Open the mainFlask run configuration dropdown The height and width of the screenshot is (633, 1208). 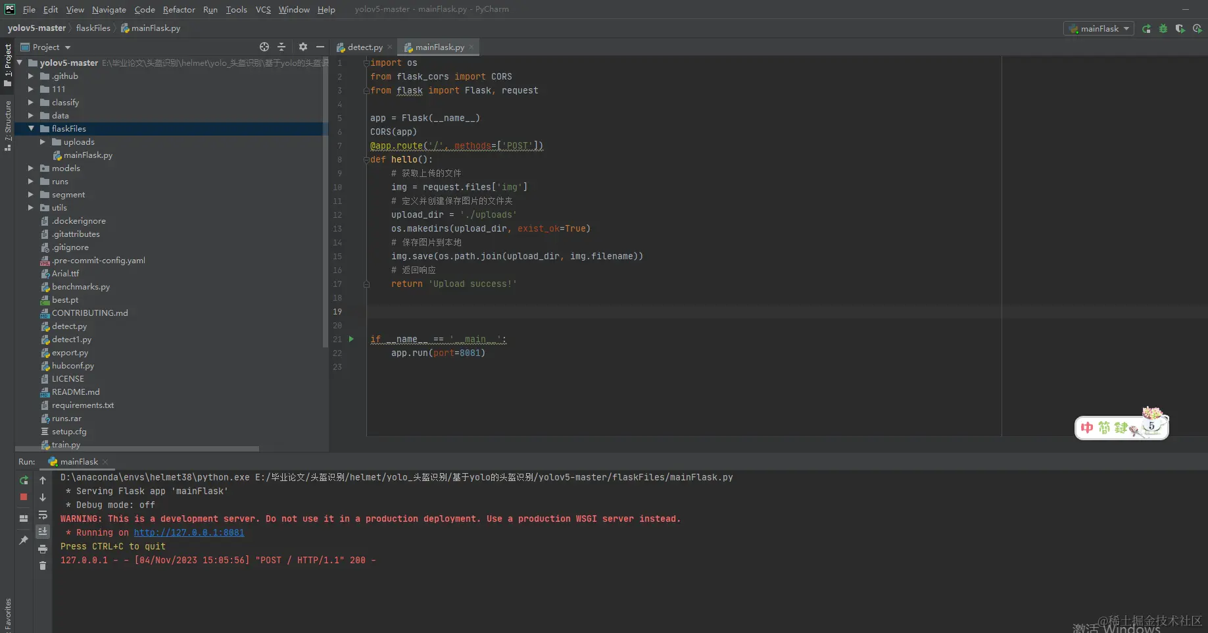(1098, 29)
